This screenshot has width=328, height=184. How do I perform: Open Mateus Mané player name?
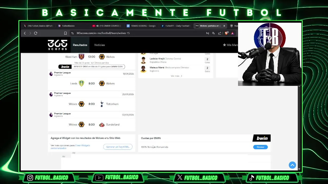[x=157, y=68]
